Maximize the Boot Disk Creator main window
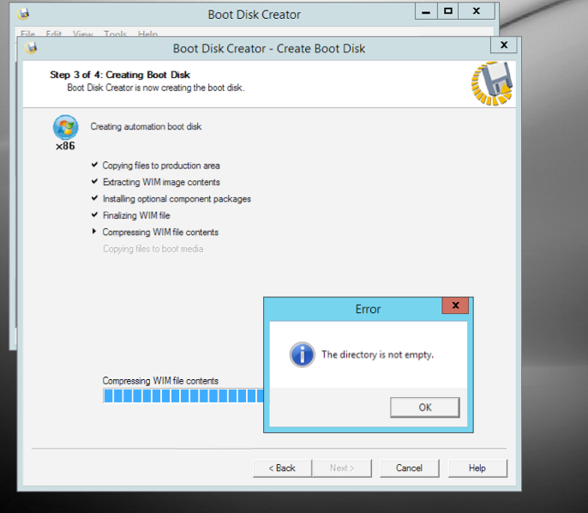The width and height of the screenshot is (588, 513). (447, 11)
